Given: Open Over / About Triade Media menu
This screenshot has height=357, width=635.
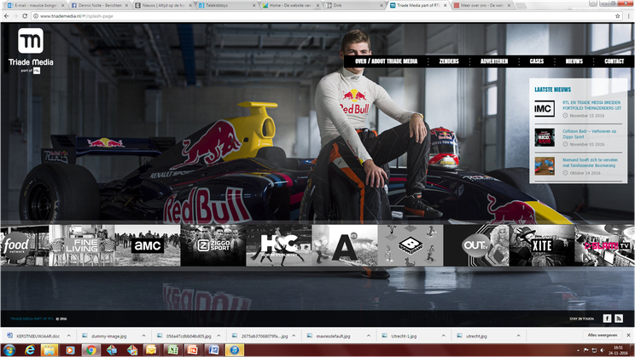Looking at the screenshot, I should pyautogui.click(x=386, y=61).
